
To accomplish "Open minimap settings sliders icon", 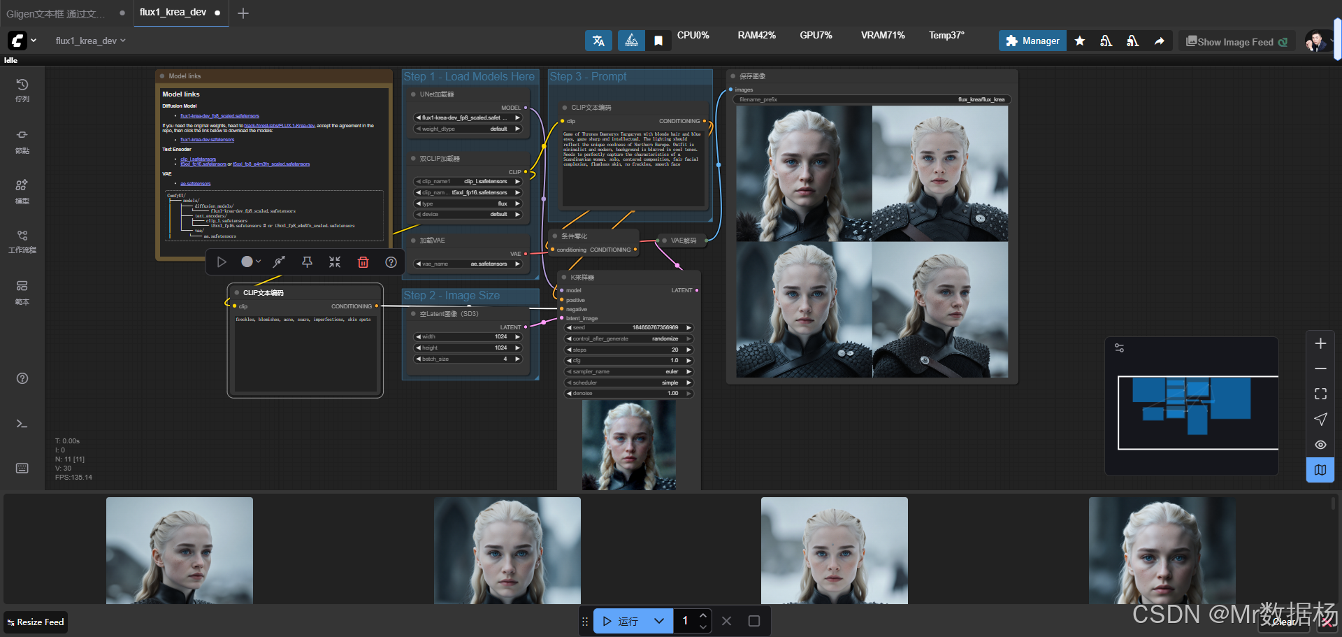I will tap(1119, 348).
